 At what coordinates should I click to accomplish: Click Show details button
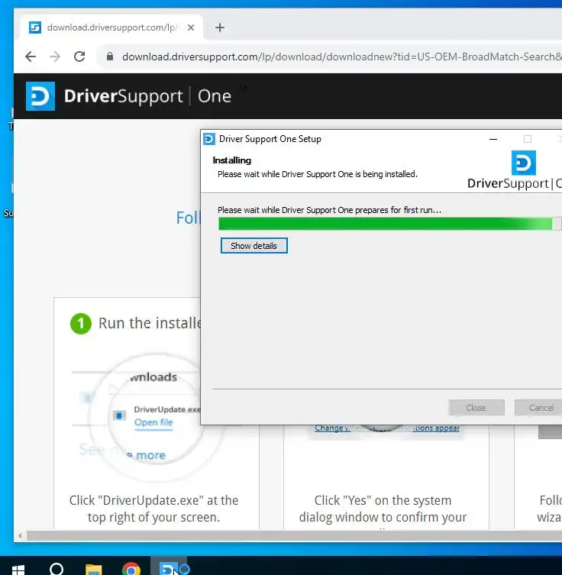[254, 246]
